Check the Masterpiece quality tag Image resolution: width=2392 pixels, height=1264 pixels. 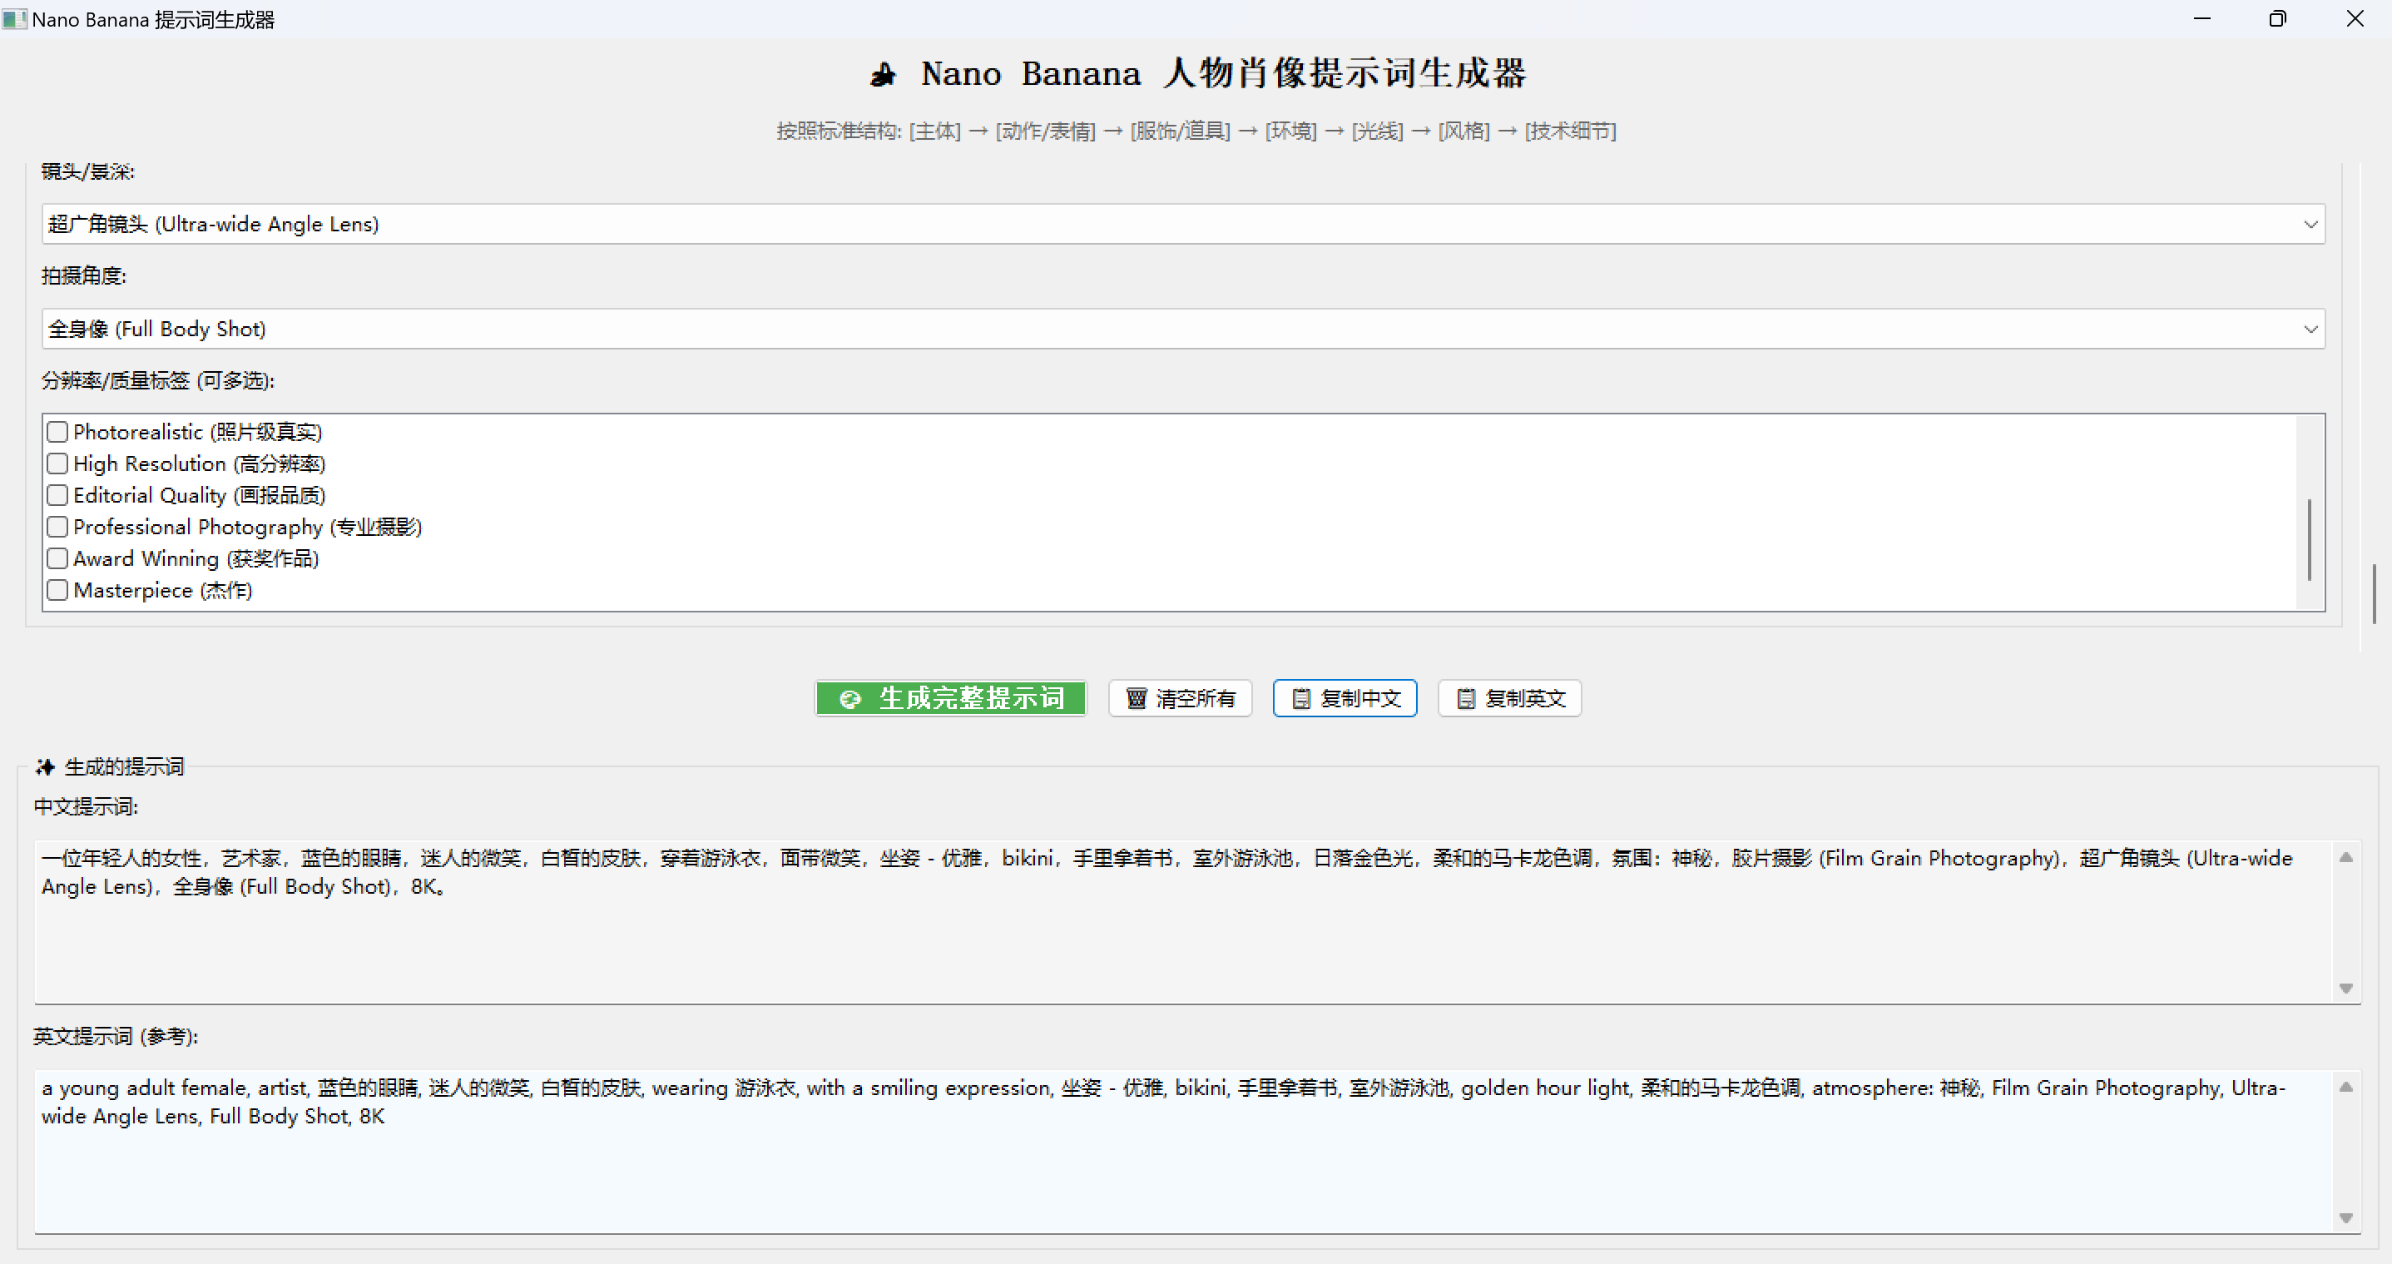pyautogui.click(x=57, y=590)
